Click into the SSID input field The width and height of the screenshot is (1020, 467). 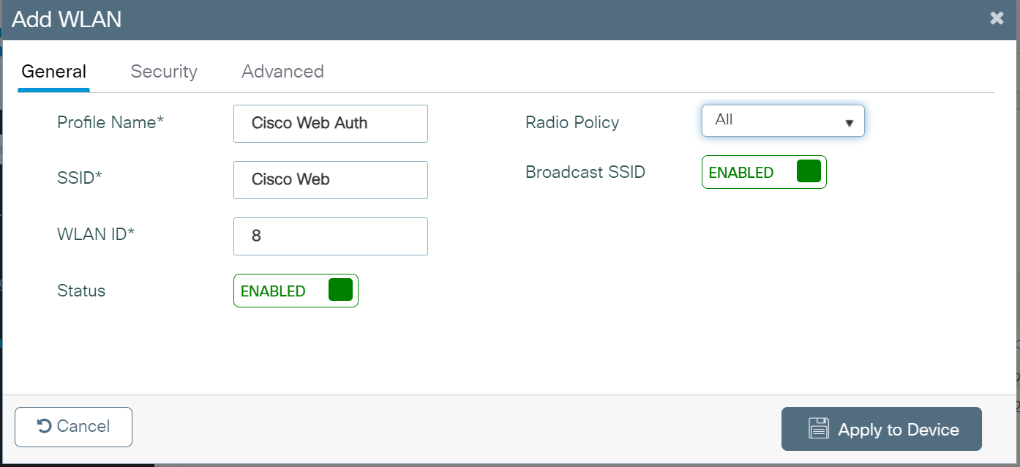[330, 180]
